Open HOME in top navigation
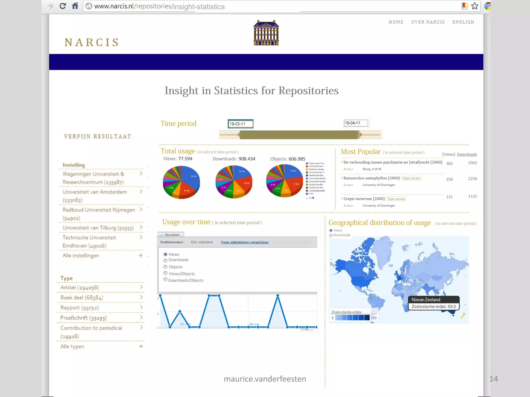Image resolution: width=530 pixels, height=397 pixels. (396, 22)
